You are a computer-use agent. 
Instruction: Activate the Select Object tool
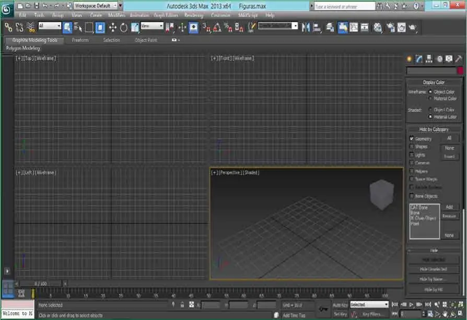click(67, 28)
